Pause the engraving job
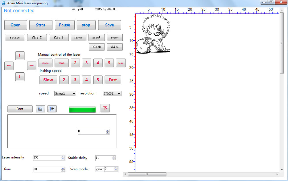 coord(65,25)
